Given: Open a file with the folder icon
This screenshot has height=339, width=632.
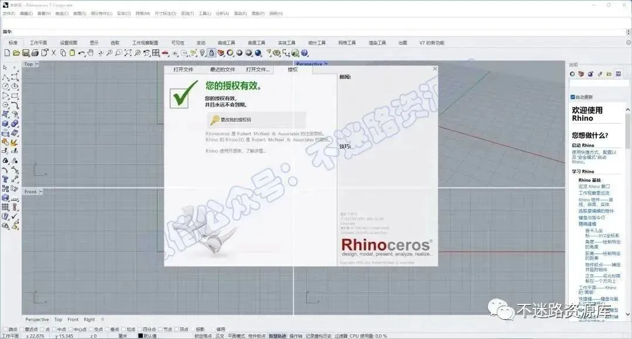Looking at the screenshot, I should (x=16, y=53).
